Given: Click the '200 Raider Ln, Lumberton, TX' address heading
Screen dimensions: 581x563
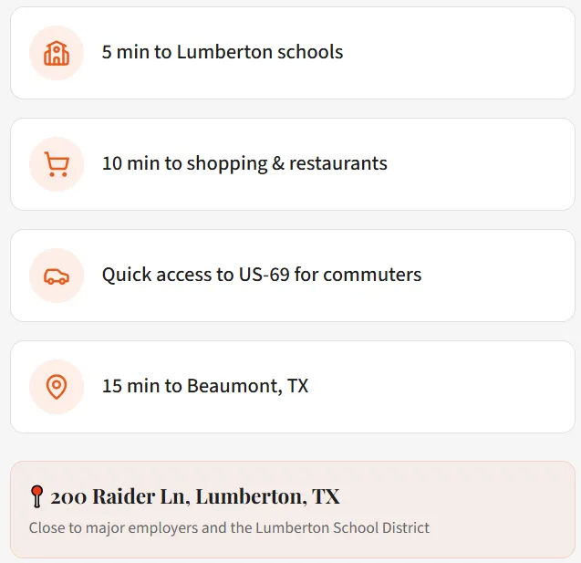Looking at the screenshot, I should (x=195, y=496).
